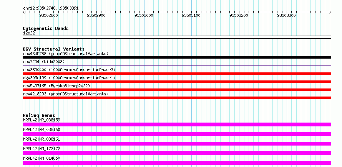Click the red esv3630400 variant bar
The image size is (342, 167).
[177, 74]
